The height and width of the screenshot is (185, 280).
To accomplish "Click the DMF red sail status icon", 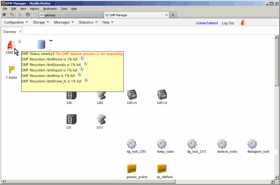I will point(11,45).
